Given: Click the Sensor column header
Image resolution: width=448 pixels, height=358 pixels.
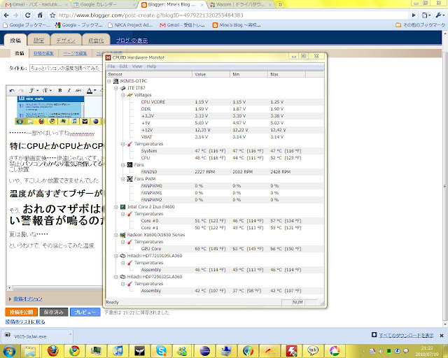Looking at the screenshot, I should click(149, 74).
